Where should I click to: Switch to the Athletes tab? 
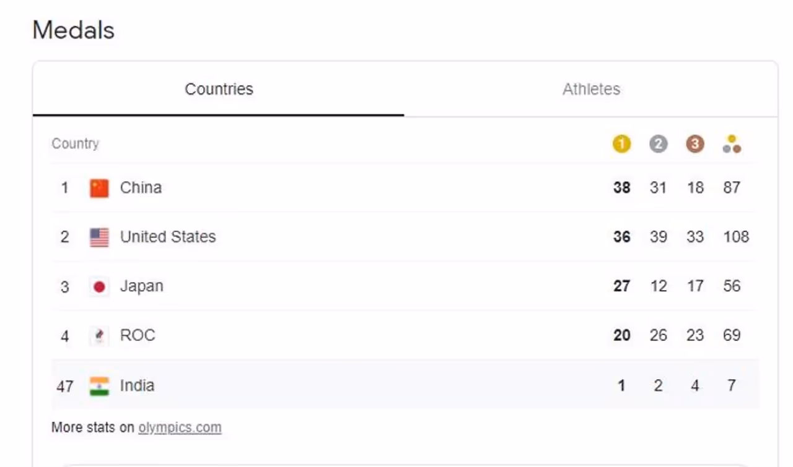591,89
